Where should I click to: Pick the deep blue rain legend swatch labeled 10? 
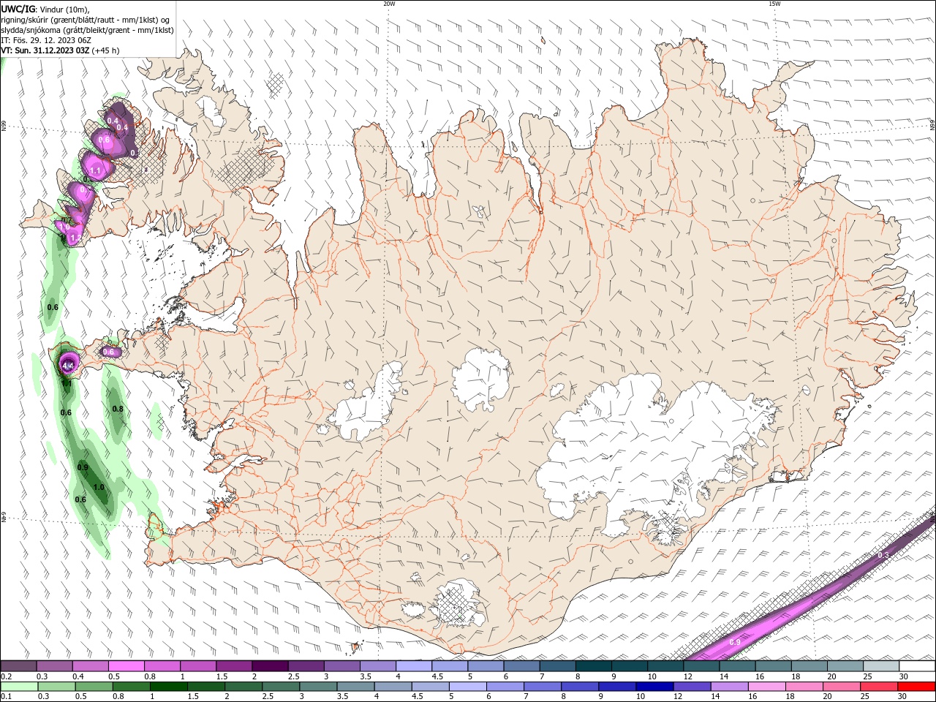654,687
